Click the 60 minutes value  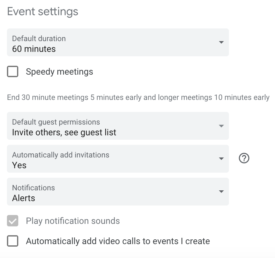pyautogui.click(x=34, y=49)
